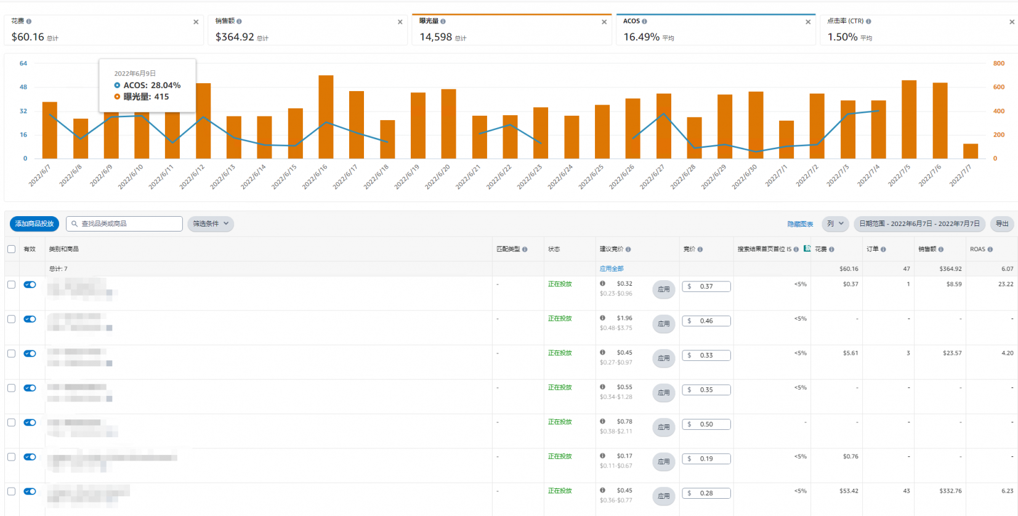The height and width of the screenshot is (516, 1018).
Task: Tick the checkbox of the row with bid 0.46
Action: point(11,319)
